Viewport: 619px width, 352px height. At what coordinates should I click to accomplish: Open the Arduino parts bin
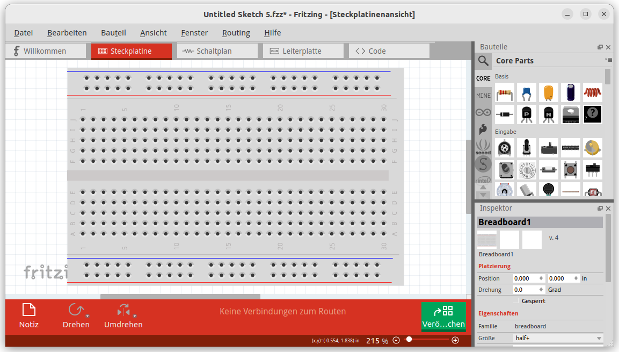(x=483, y=113)
